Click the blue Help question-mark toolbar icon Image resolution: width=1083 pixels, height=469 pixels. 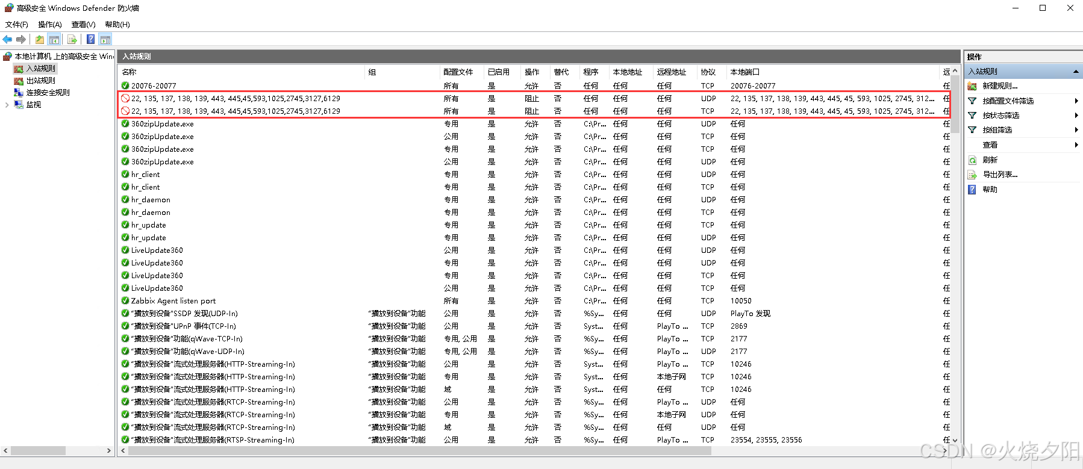pyautogui.click(x=90, y=40)
